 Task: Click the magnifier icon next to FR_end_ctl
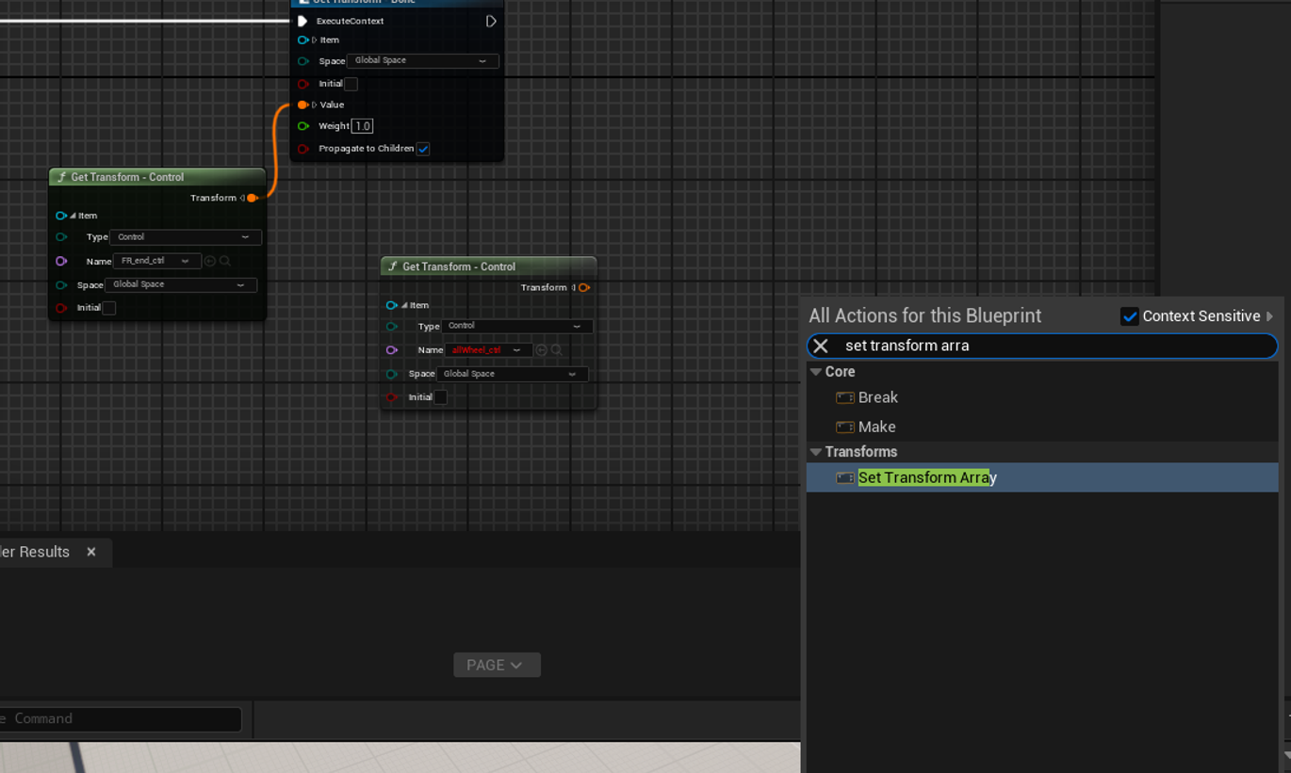(225, 261)
